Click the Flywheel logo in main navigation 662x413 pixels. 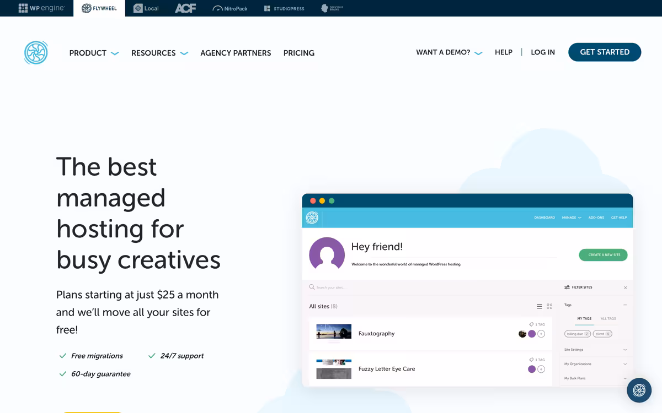tap(36, 53)
